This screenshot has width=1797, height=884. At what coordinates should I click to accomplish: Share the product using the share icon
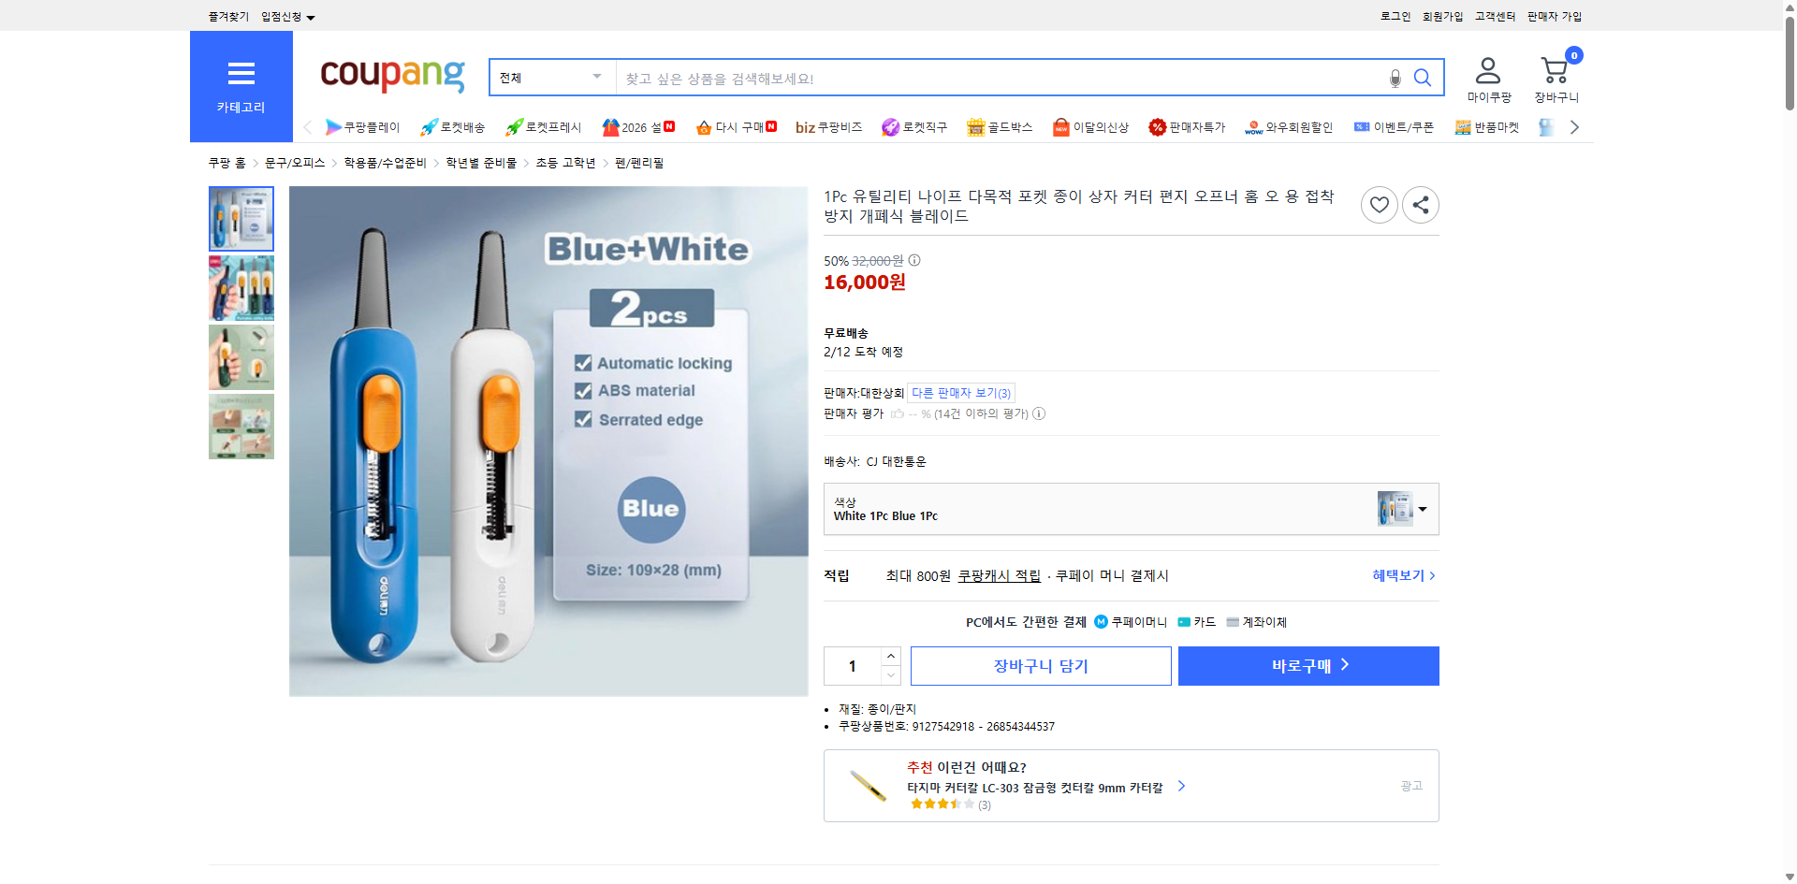click(1420, 205)
